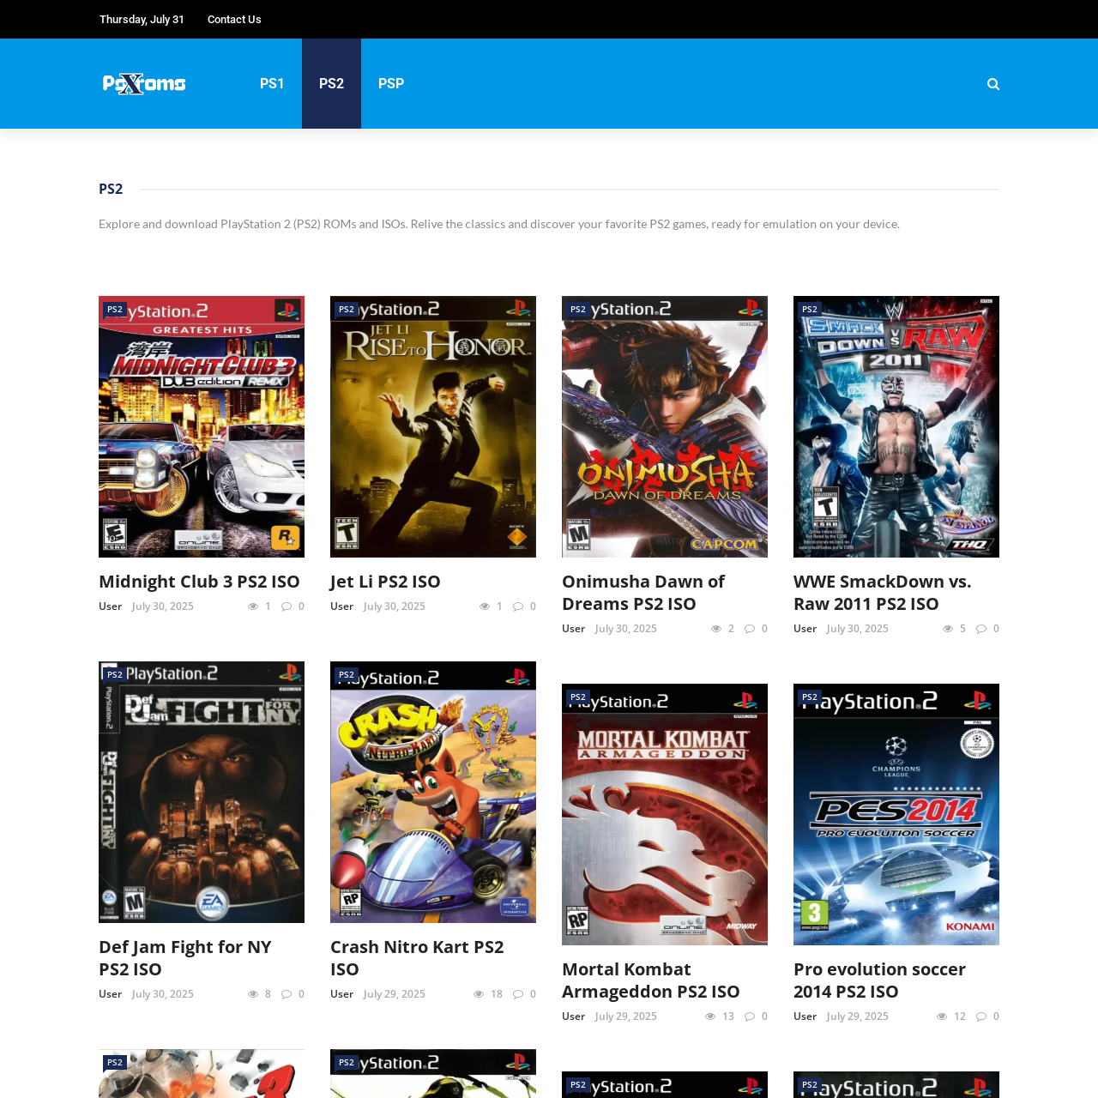Click July 30, 2025 date under Jet Li

click(x=395, y=606)
